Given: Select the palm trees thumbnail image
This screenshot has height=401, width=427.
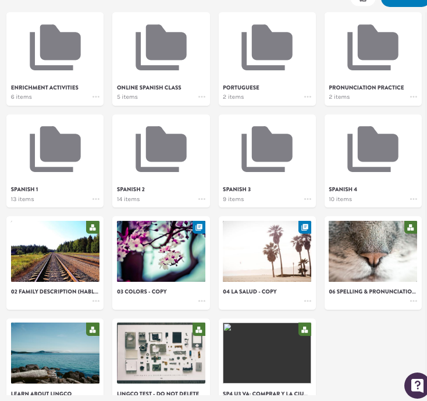Looking at the screenshot, I should pyautogui.click(x=267, y=252).
